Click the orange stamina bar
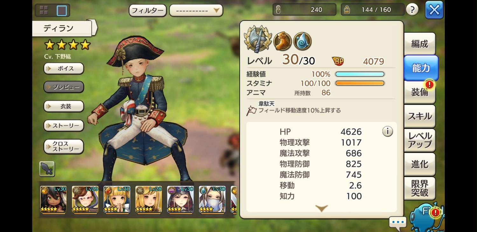 [x=360, y=83]
